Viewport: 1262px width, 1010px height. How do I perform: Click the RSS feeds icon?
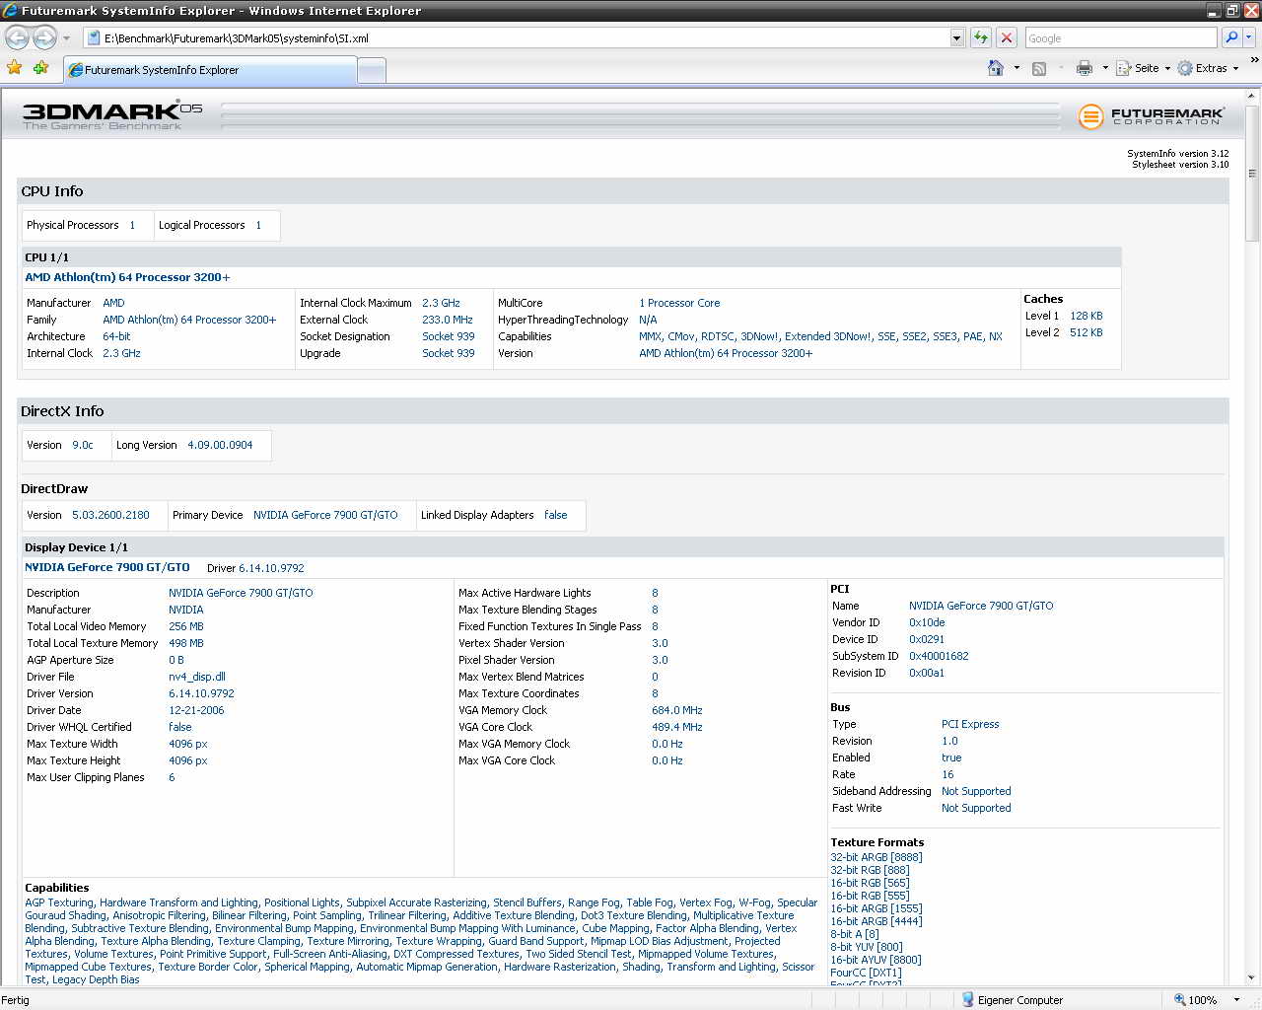pyautogui.click(x=1039, y=68)
